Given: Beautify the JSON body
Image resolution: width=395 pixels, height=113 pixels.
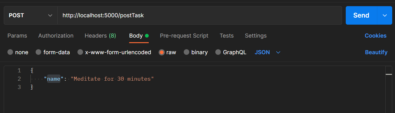Looking at the screenshot, I should 376,52.
